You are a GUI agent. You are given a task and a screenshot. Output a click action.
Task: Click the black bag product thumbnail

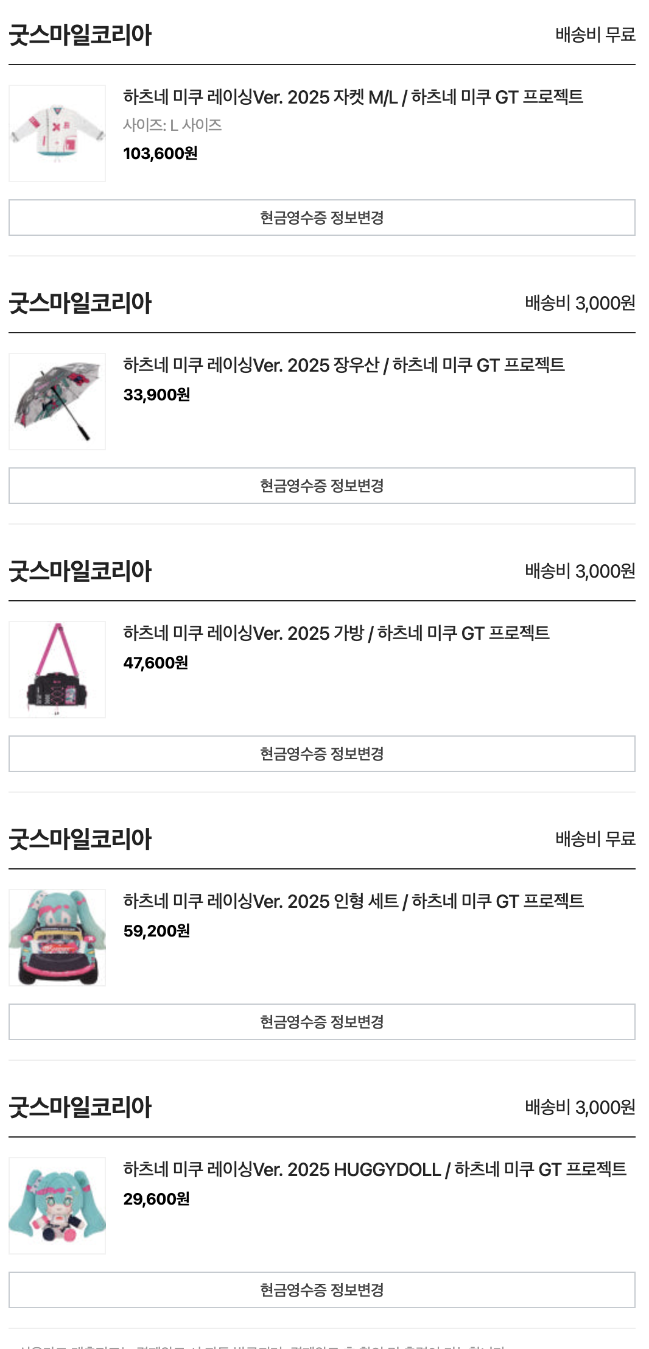click(x=57, y=670)
